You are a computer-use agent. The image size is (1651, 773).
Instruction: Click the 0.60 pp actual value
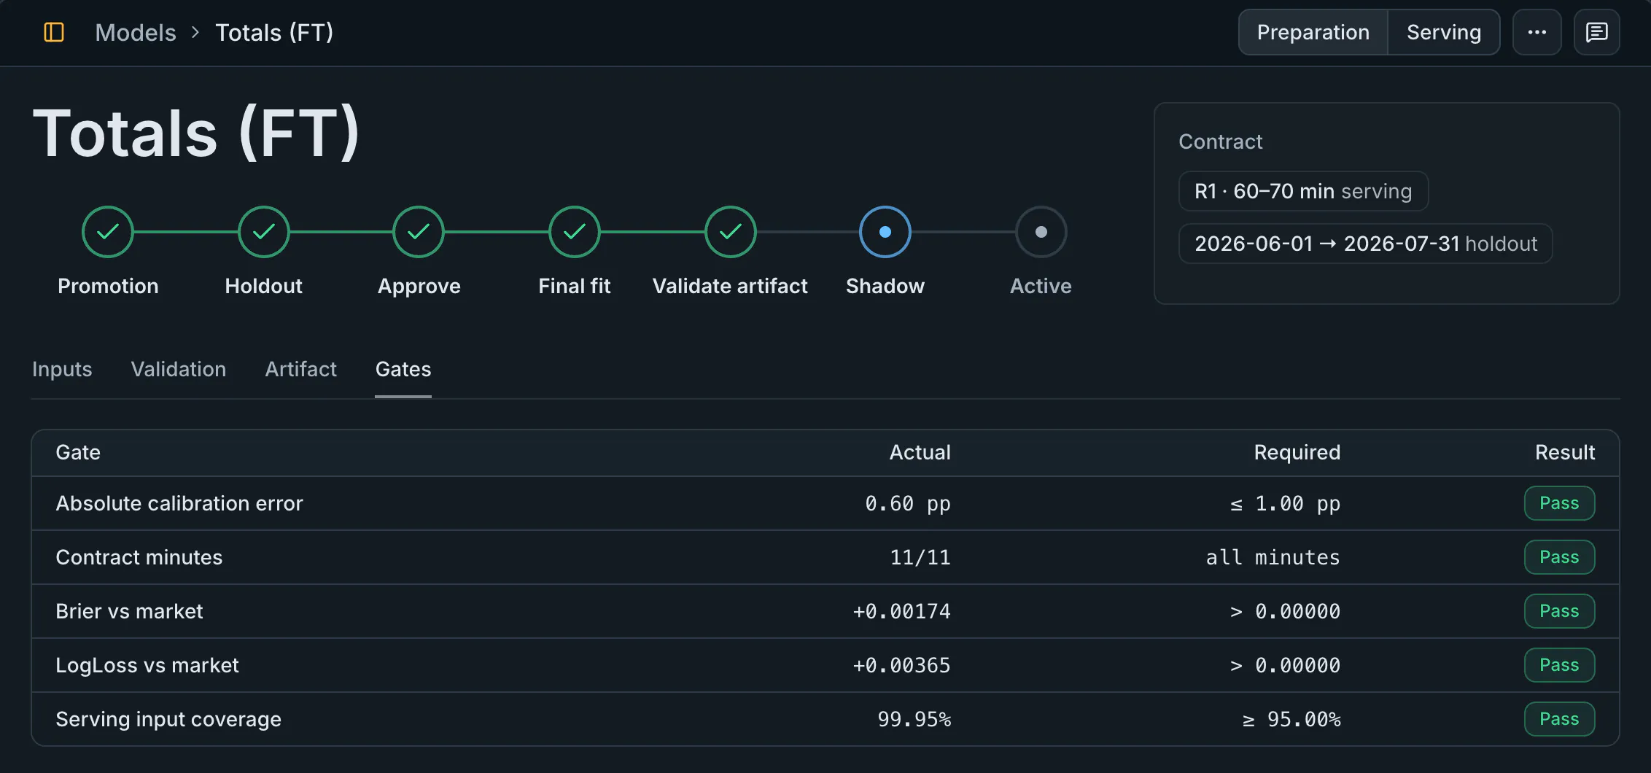908,503
